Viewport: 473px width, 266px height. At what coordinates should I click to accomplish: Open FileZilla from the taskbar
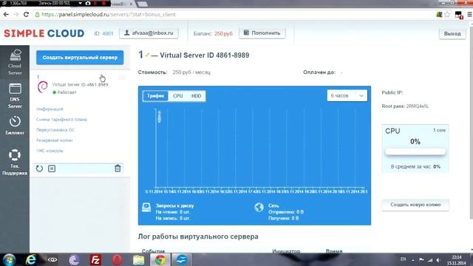coord(95,259)
